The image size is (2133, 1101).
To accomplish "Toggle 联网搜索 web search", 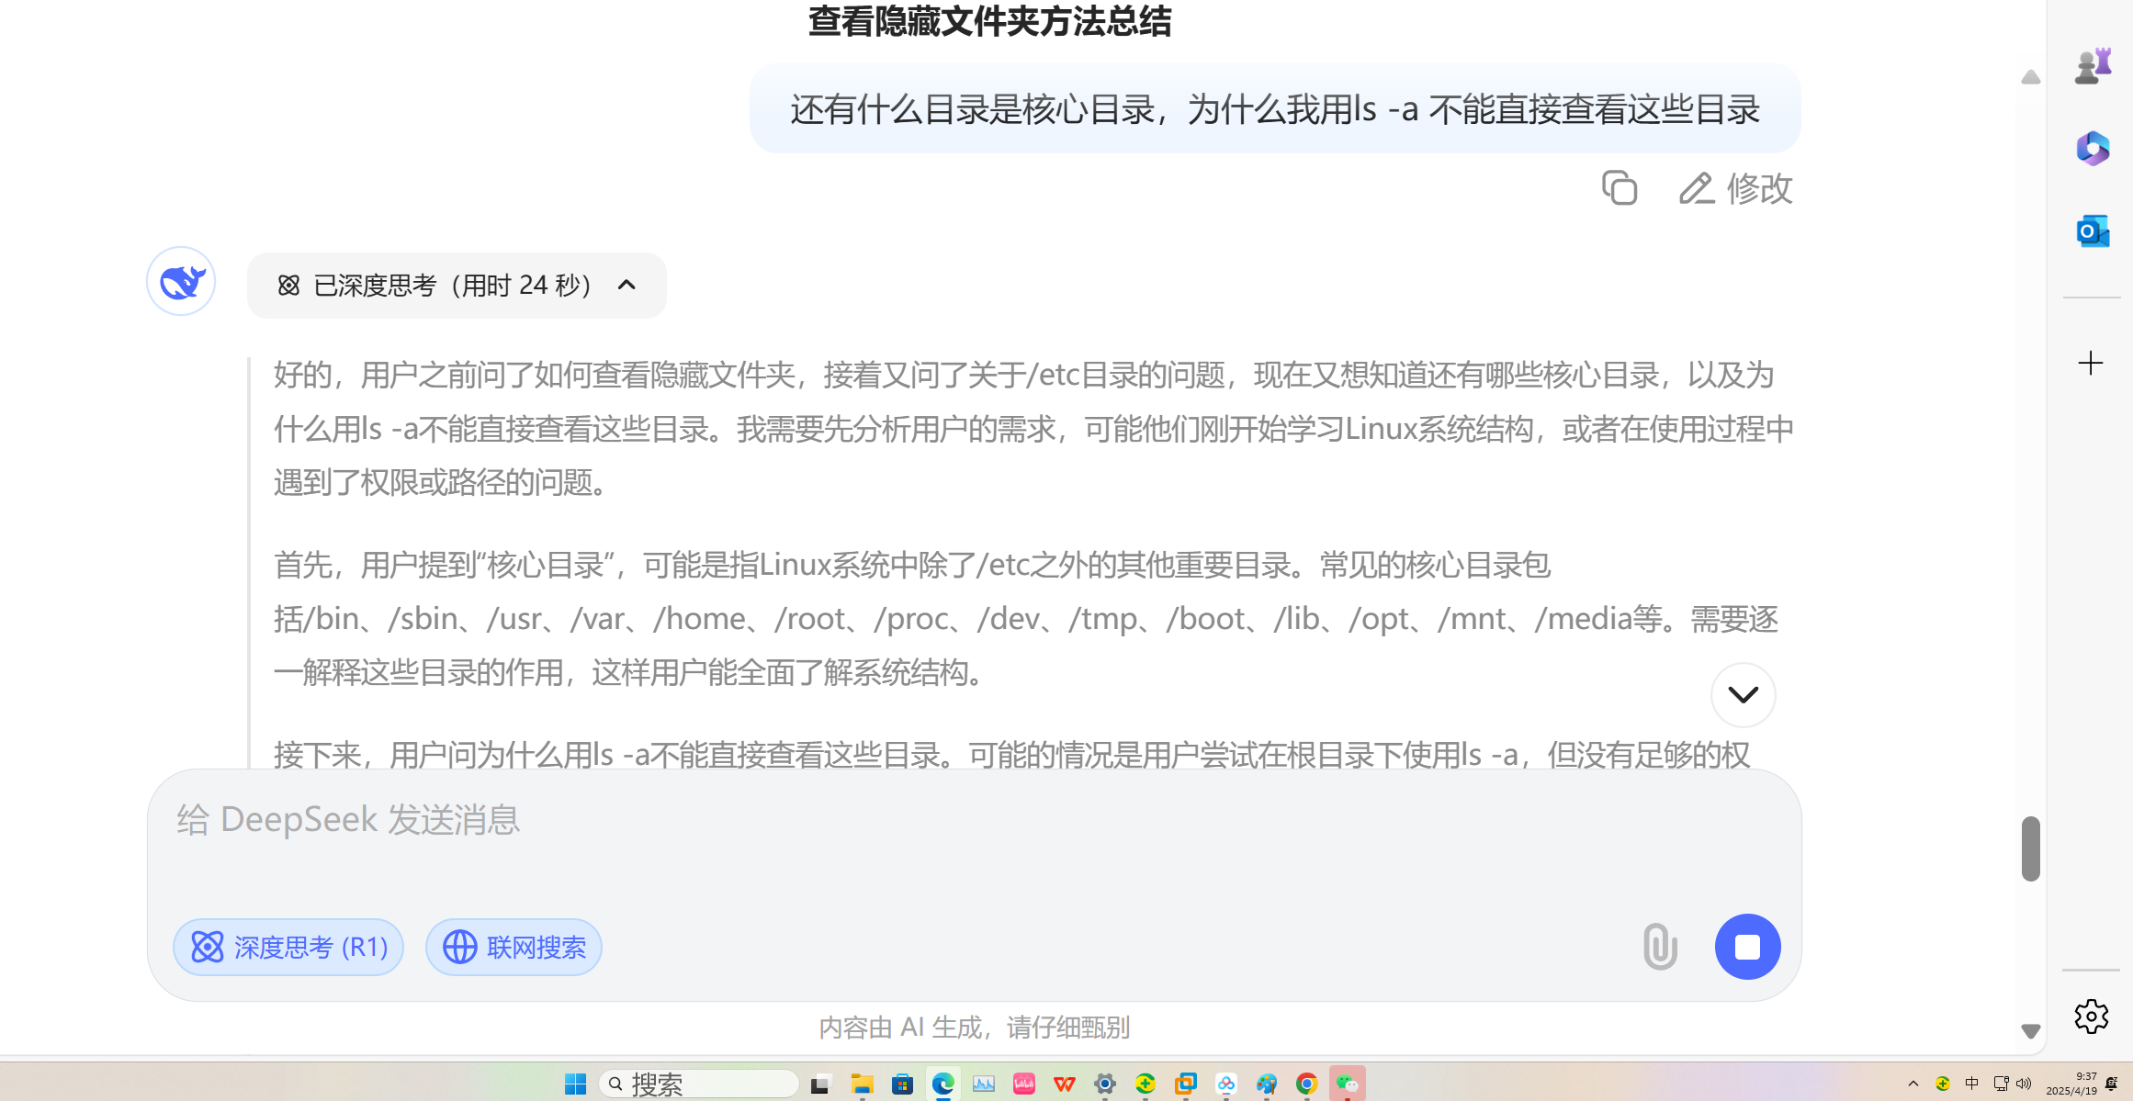I will 513,947.
